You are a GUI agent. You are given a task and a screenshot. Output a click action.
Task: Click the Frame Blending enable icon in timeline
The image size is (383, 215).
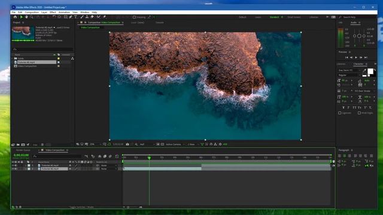click(105, 156)
